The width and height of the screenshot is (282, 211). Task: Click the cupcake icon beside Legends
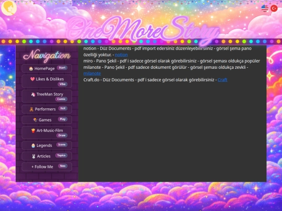(33, 145)
